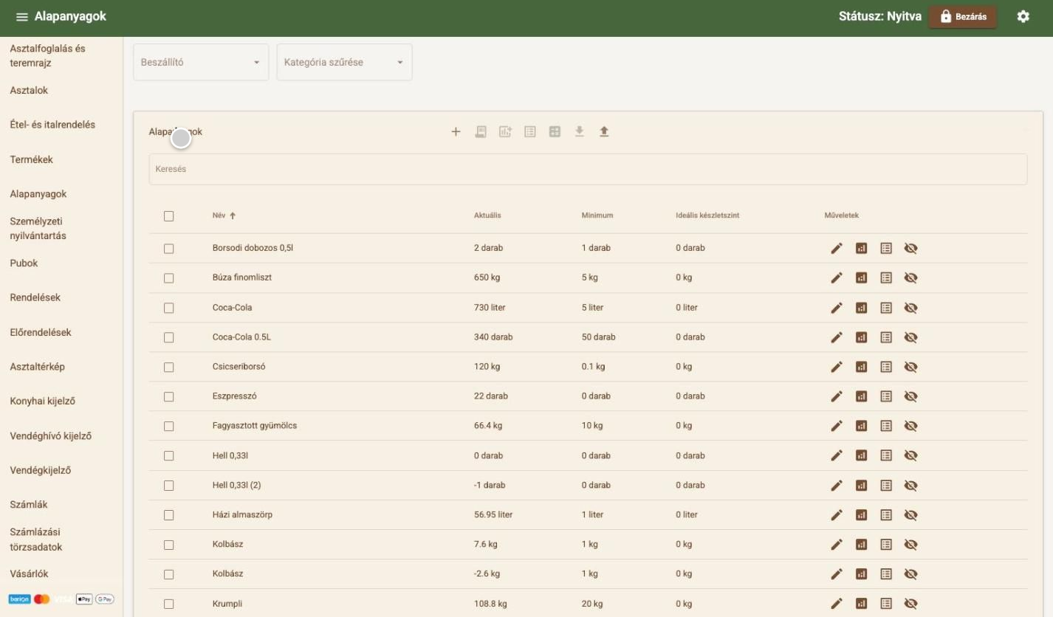Click the 'Státusz: Nyitva' status text
Screen dimensions: 1053x617
pos(880,16)
